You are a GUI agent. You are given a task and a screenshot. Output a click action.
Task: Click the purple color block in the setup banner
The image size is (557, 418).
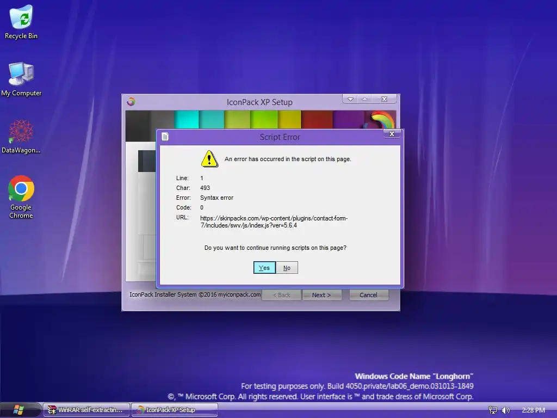[x=349, y=119]
